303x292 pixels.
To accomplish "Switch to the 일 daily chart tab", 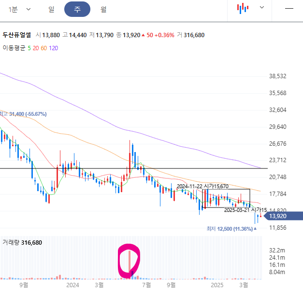I will click(x=51, y=9).
